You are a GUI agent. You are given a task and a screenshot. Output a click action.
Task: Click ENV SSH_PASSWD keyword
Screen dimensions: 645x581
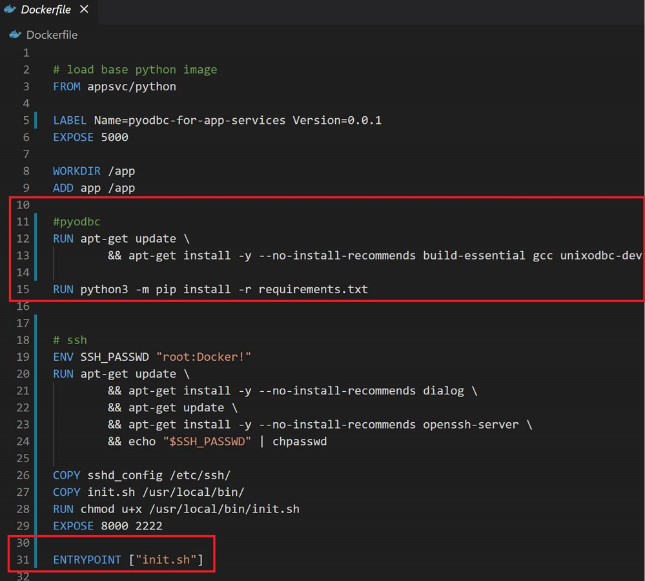[x=101, y=357]
